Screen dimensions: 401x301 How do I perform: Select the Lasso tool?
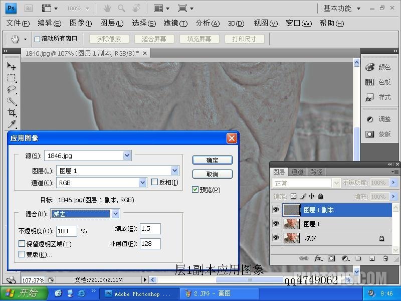11,89
